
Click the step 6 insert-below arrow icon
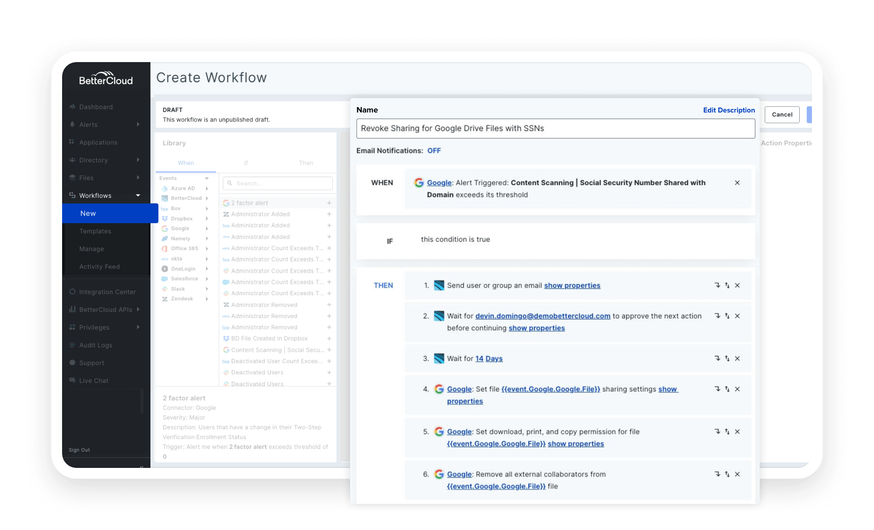tap(717, 474)
